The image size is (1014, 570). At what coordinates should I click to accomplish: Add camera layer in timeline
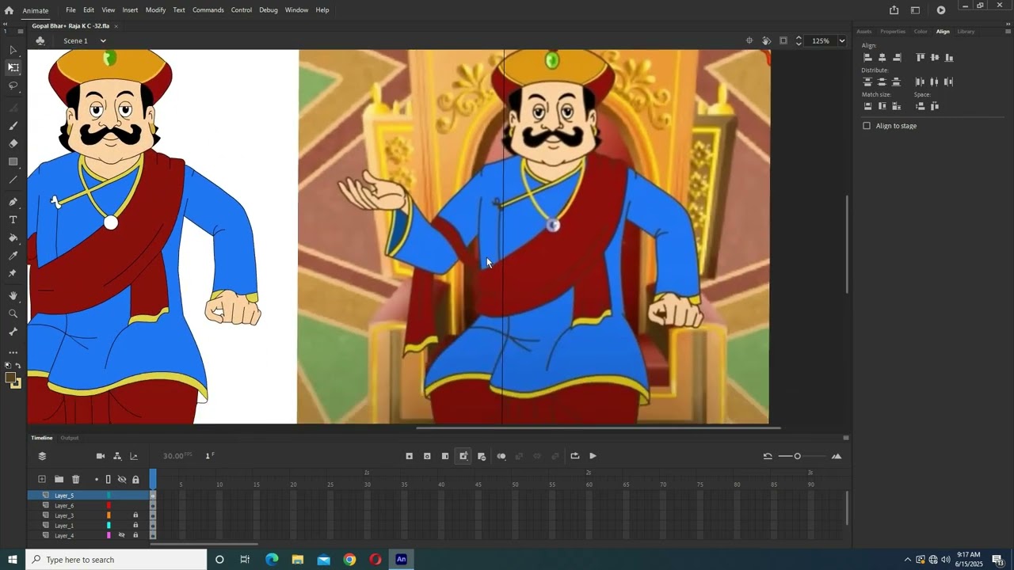tap(101, 456)
